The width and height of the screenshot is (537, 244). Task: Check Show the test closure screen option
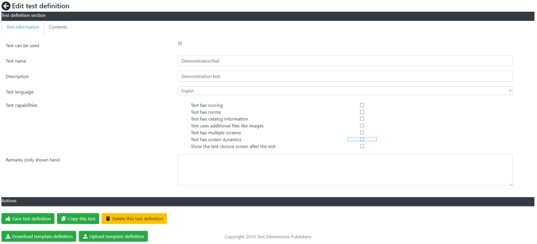pos(362,146)
